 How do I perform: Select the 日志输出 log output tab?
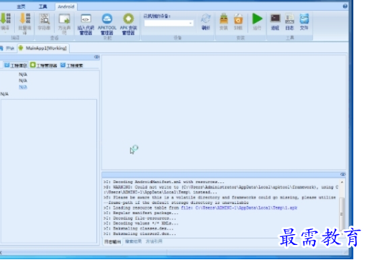[112, 241]
